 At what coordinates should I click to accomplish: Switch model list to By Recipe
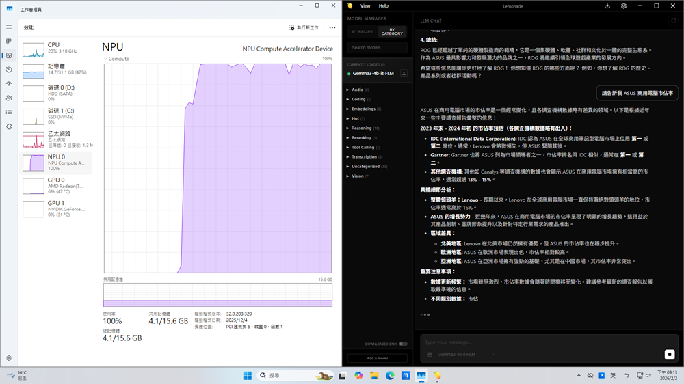tap(363, 32)
